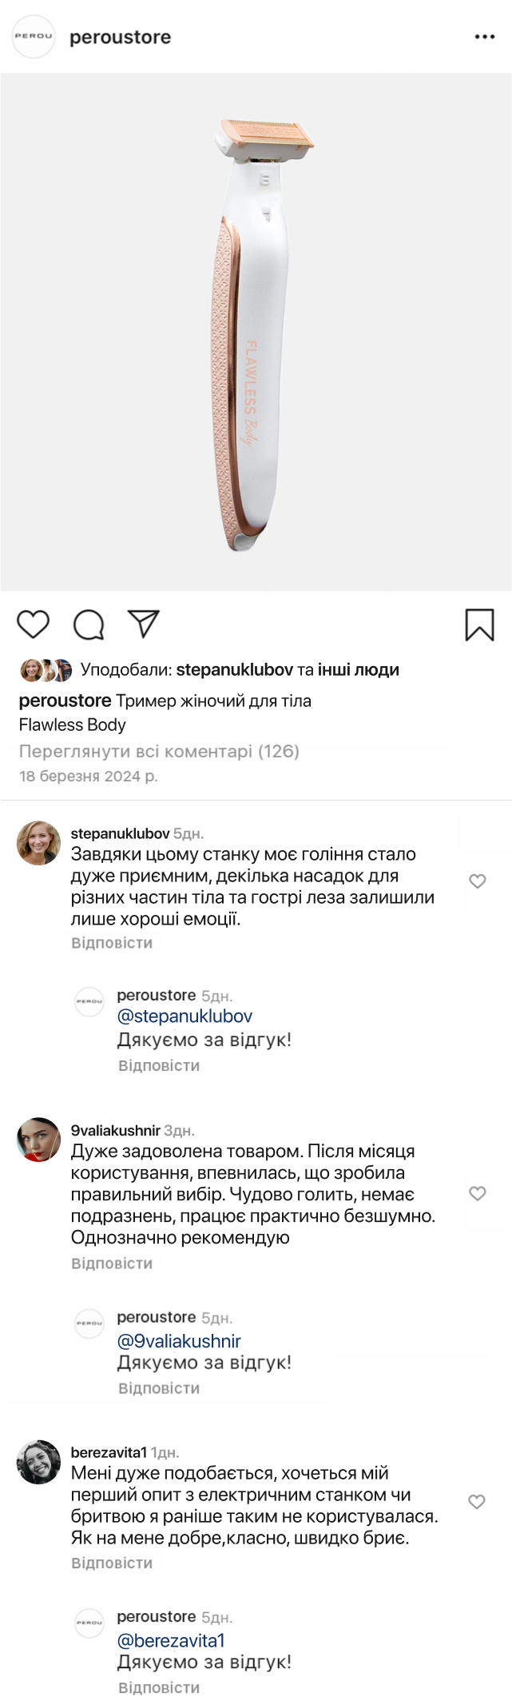Share the post via paper plane icon

[144, 624]
